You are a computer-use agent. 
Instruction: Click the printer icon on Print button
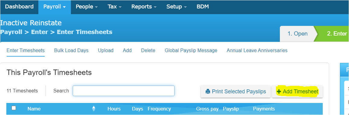click(x=208, y=92)
